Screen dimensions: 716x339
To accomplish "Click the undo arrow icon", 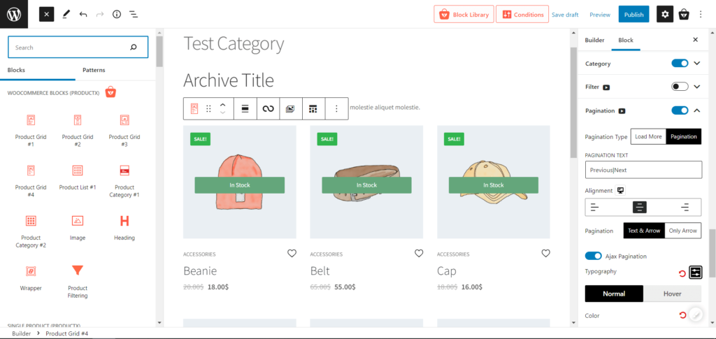I will coord(83,14).
